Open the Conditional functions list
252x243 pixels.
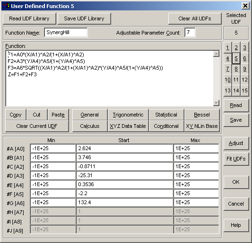[166, 126]
